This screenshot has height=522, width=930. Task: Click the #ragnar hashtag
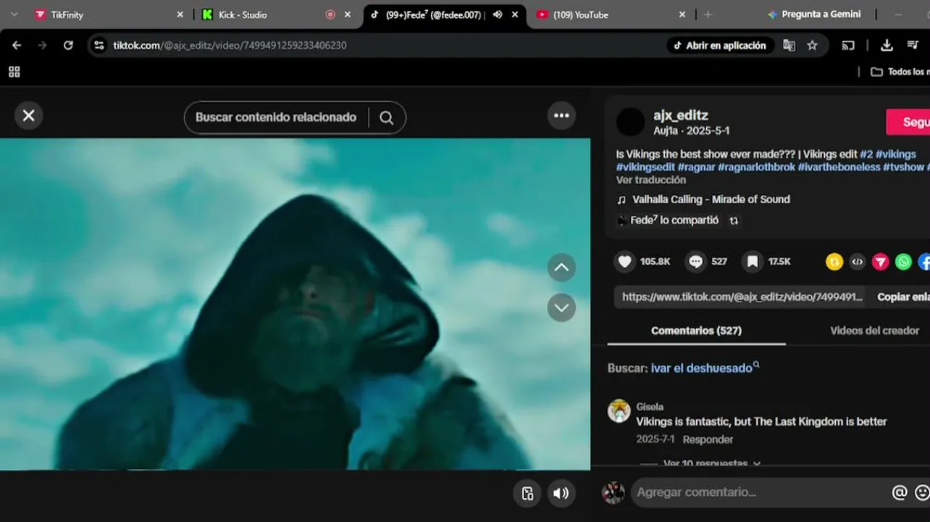click(696, 167)
